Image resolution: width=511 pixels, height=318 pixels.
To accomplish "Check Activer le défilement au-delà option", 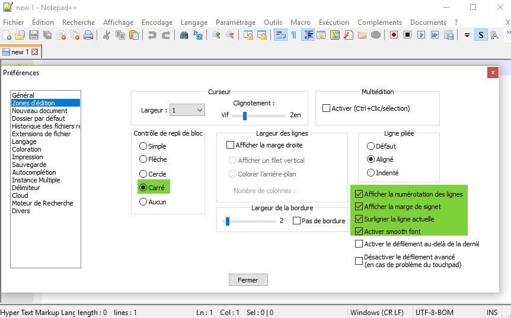I will [359, 244].
